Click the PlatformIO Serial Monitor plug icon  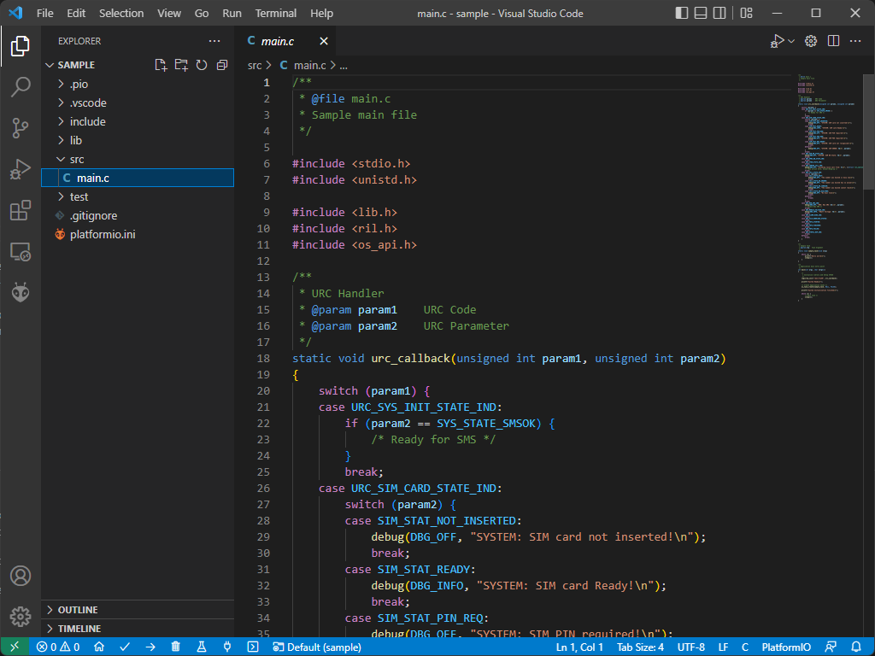click(227, 647)
